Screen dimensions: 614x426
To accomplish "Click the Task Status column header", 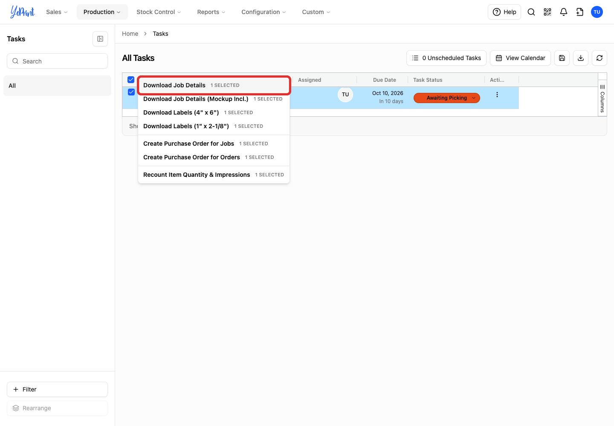I will [x=446, y=80].
